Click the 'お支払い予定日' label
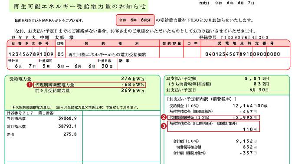Screen dimensions: 295x164 [181, 90]
